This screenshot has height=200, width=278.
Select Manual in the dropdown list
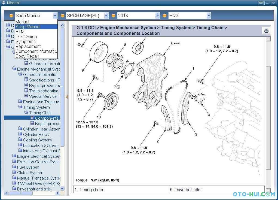coord(36,22)
